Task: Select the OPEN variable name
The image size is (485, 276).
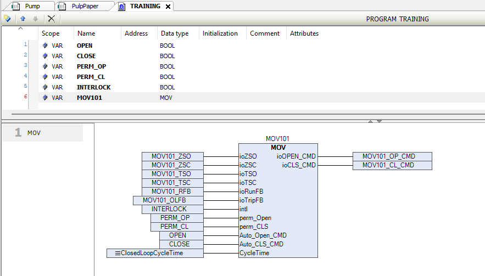Action: (85, 46)
